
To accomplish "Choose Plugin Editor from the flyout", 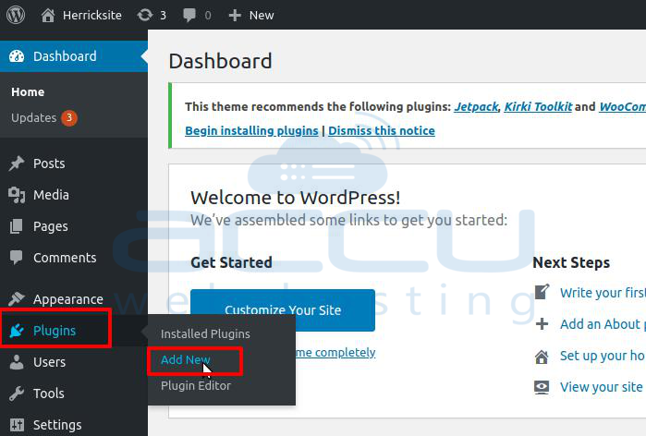I will pyautogui.click(x=196, y=386).
